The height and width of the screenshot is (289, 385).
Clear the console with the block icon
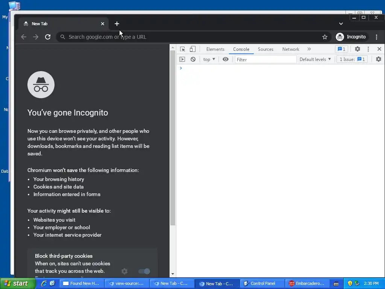tap(193, 59)
